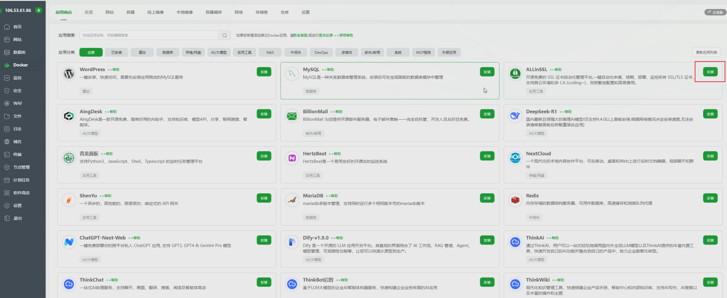Switch to the 仓库 registry tab
The width and height of the screenshot is (727, 298).
284,12
